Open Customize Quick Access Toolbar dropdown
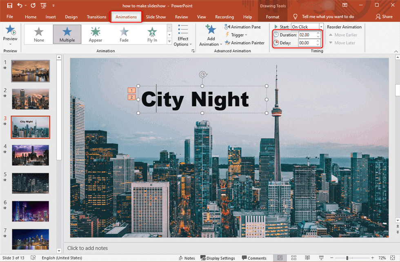This screenshot has height=262, width=400. point(53,5)
